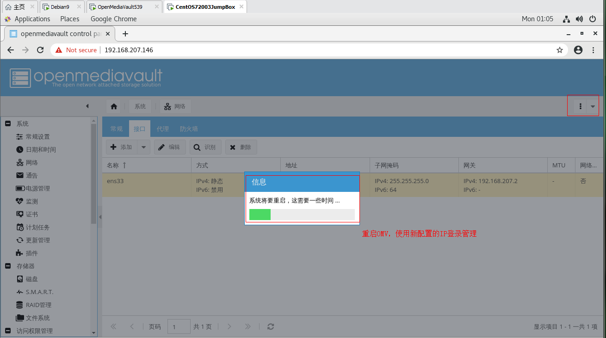Click sidebar scrollbar down arrow
This screenshot has width=606, height=338.
[94, 332]
